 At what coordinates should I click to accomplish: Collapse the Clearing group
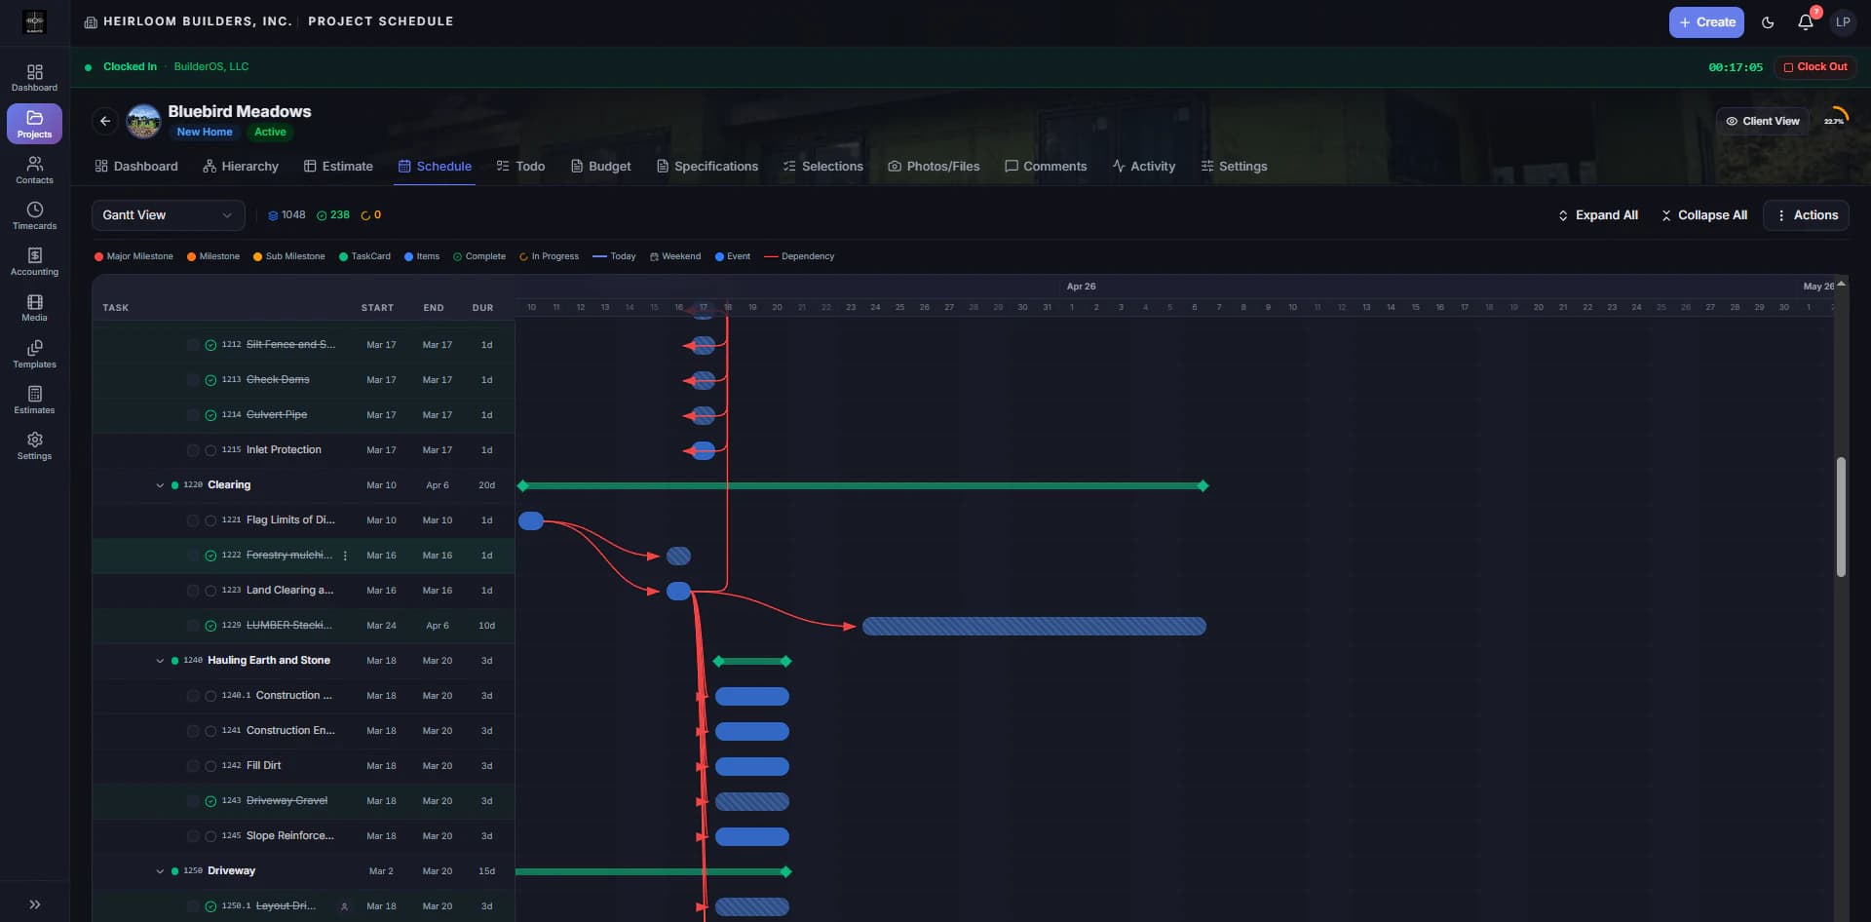pyautogui.click(x=160, y=485)
